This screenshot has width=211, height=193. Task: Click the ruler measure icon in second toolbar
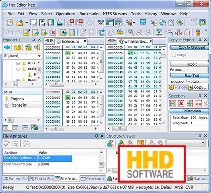pyautogui.click(x=120, y=32)
